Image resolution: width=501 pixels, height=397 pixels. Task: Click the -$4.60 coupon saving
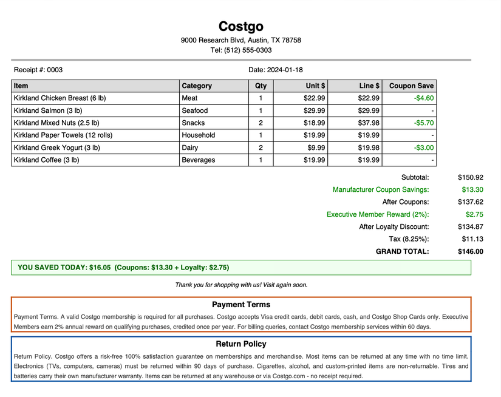click(x=424, y=98)
